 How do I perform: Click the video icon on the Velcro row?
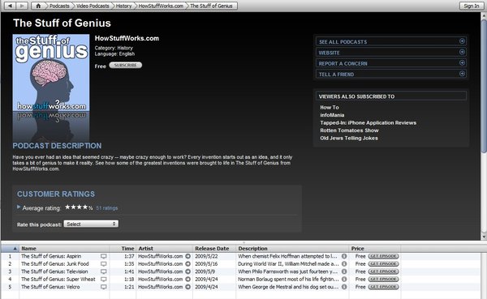click(103, 287)
